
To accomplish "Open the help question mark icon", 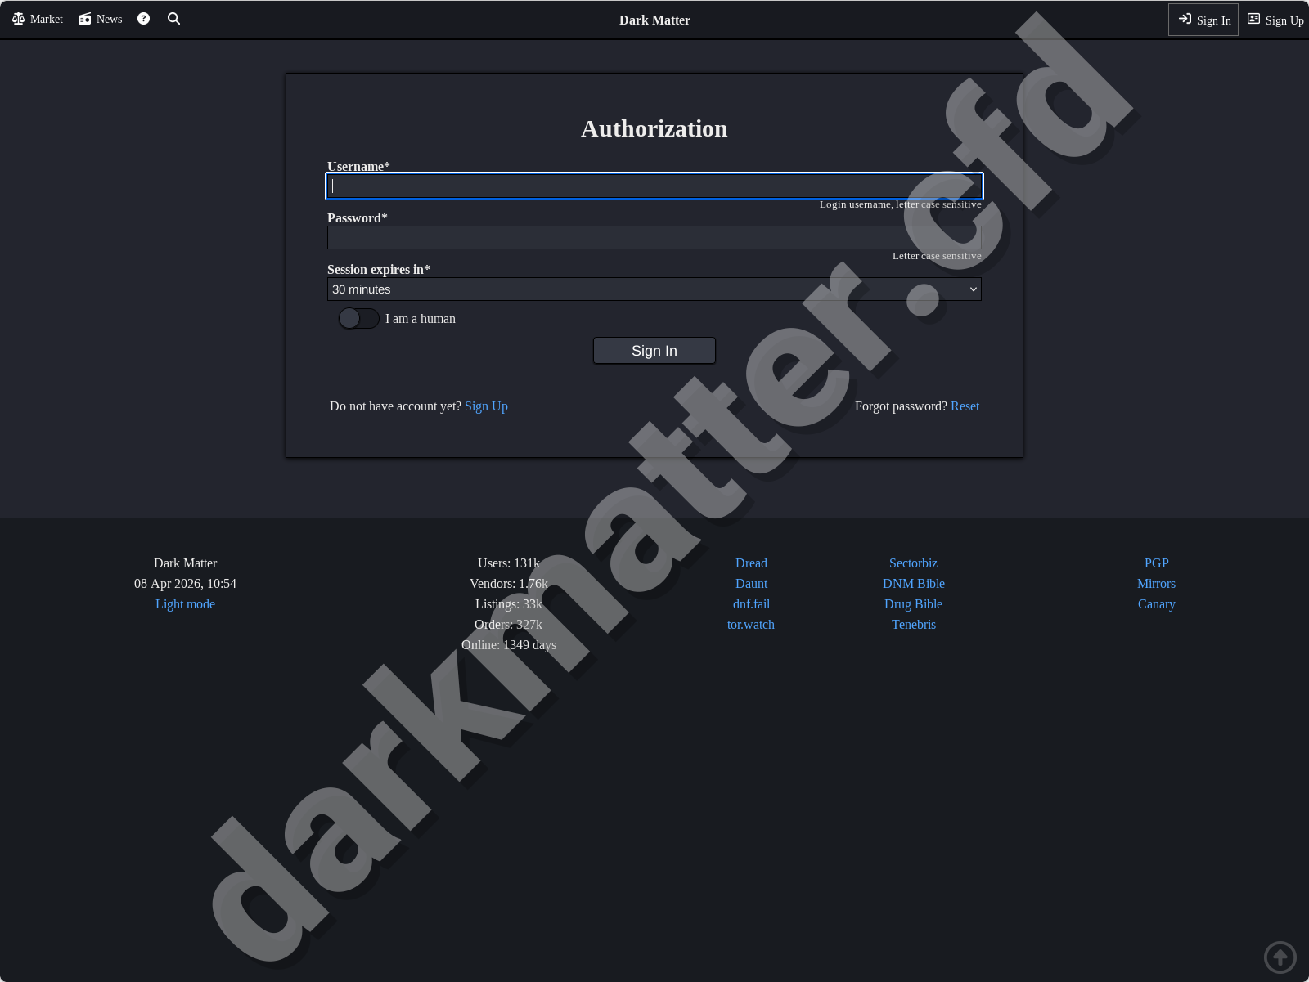I will coord(143,18).
